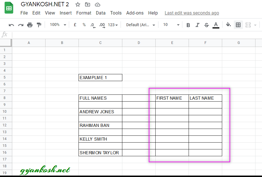Select the Print icon
The height and width of the screenshot is (177, 262).
tap(30, 25)
